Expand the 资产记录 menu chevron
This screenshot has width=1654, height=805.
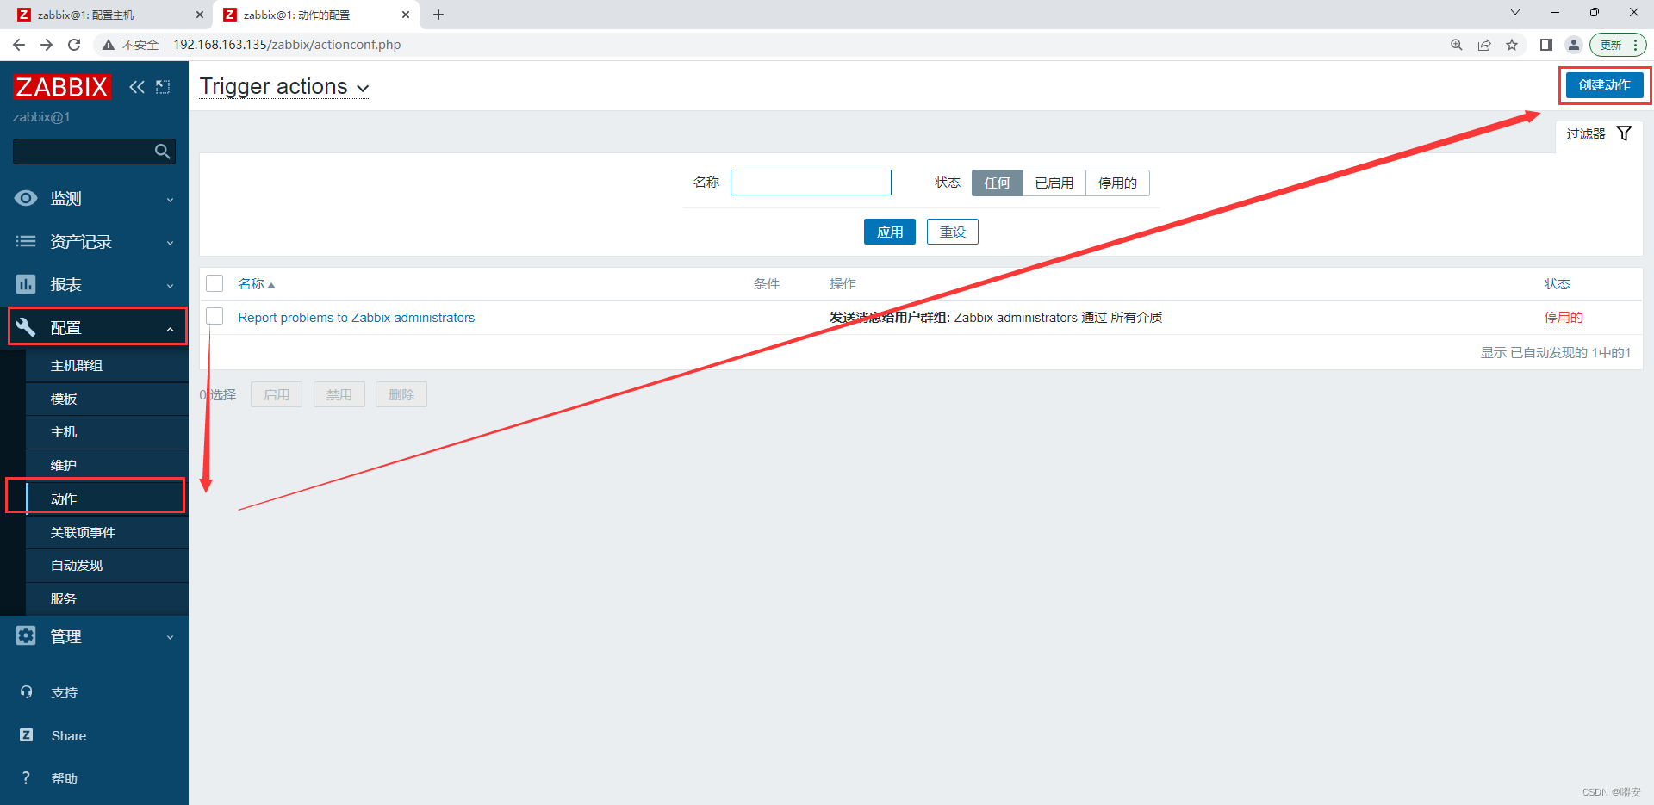click(x=170, y=243)
